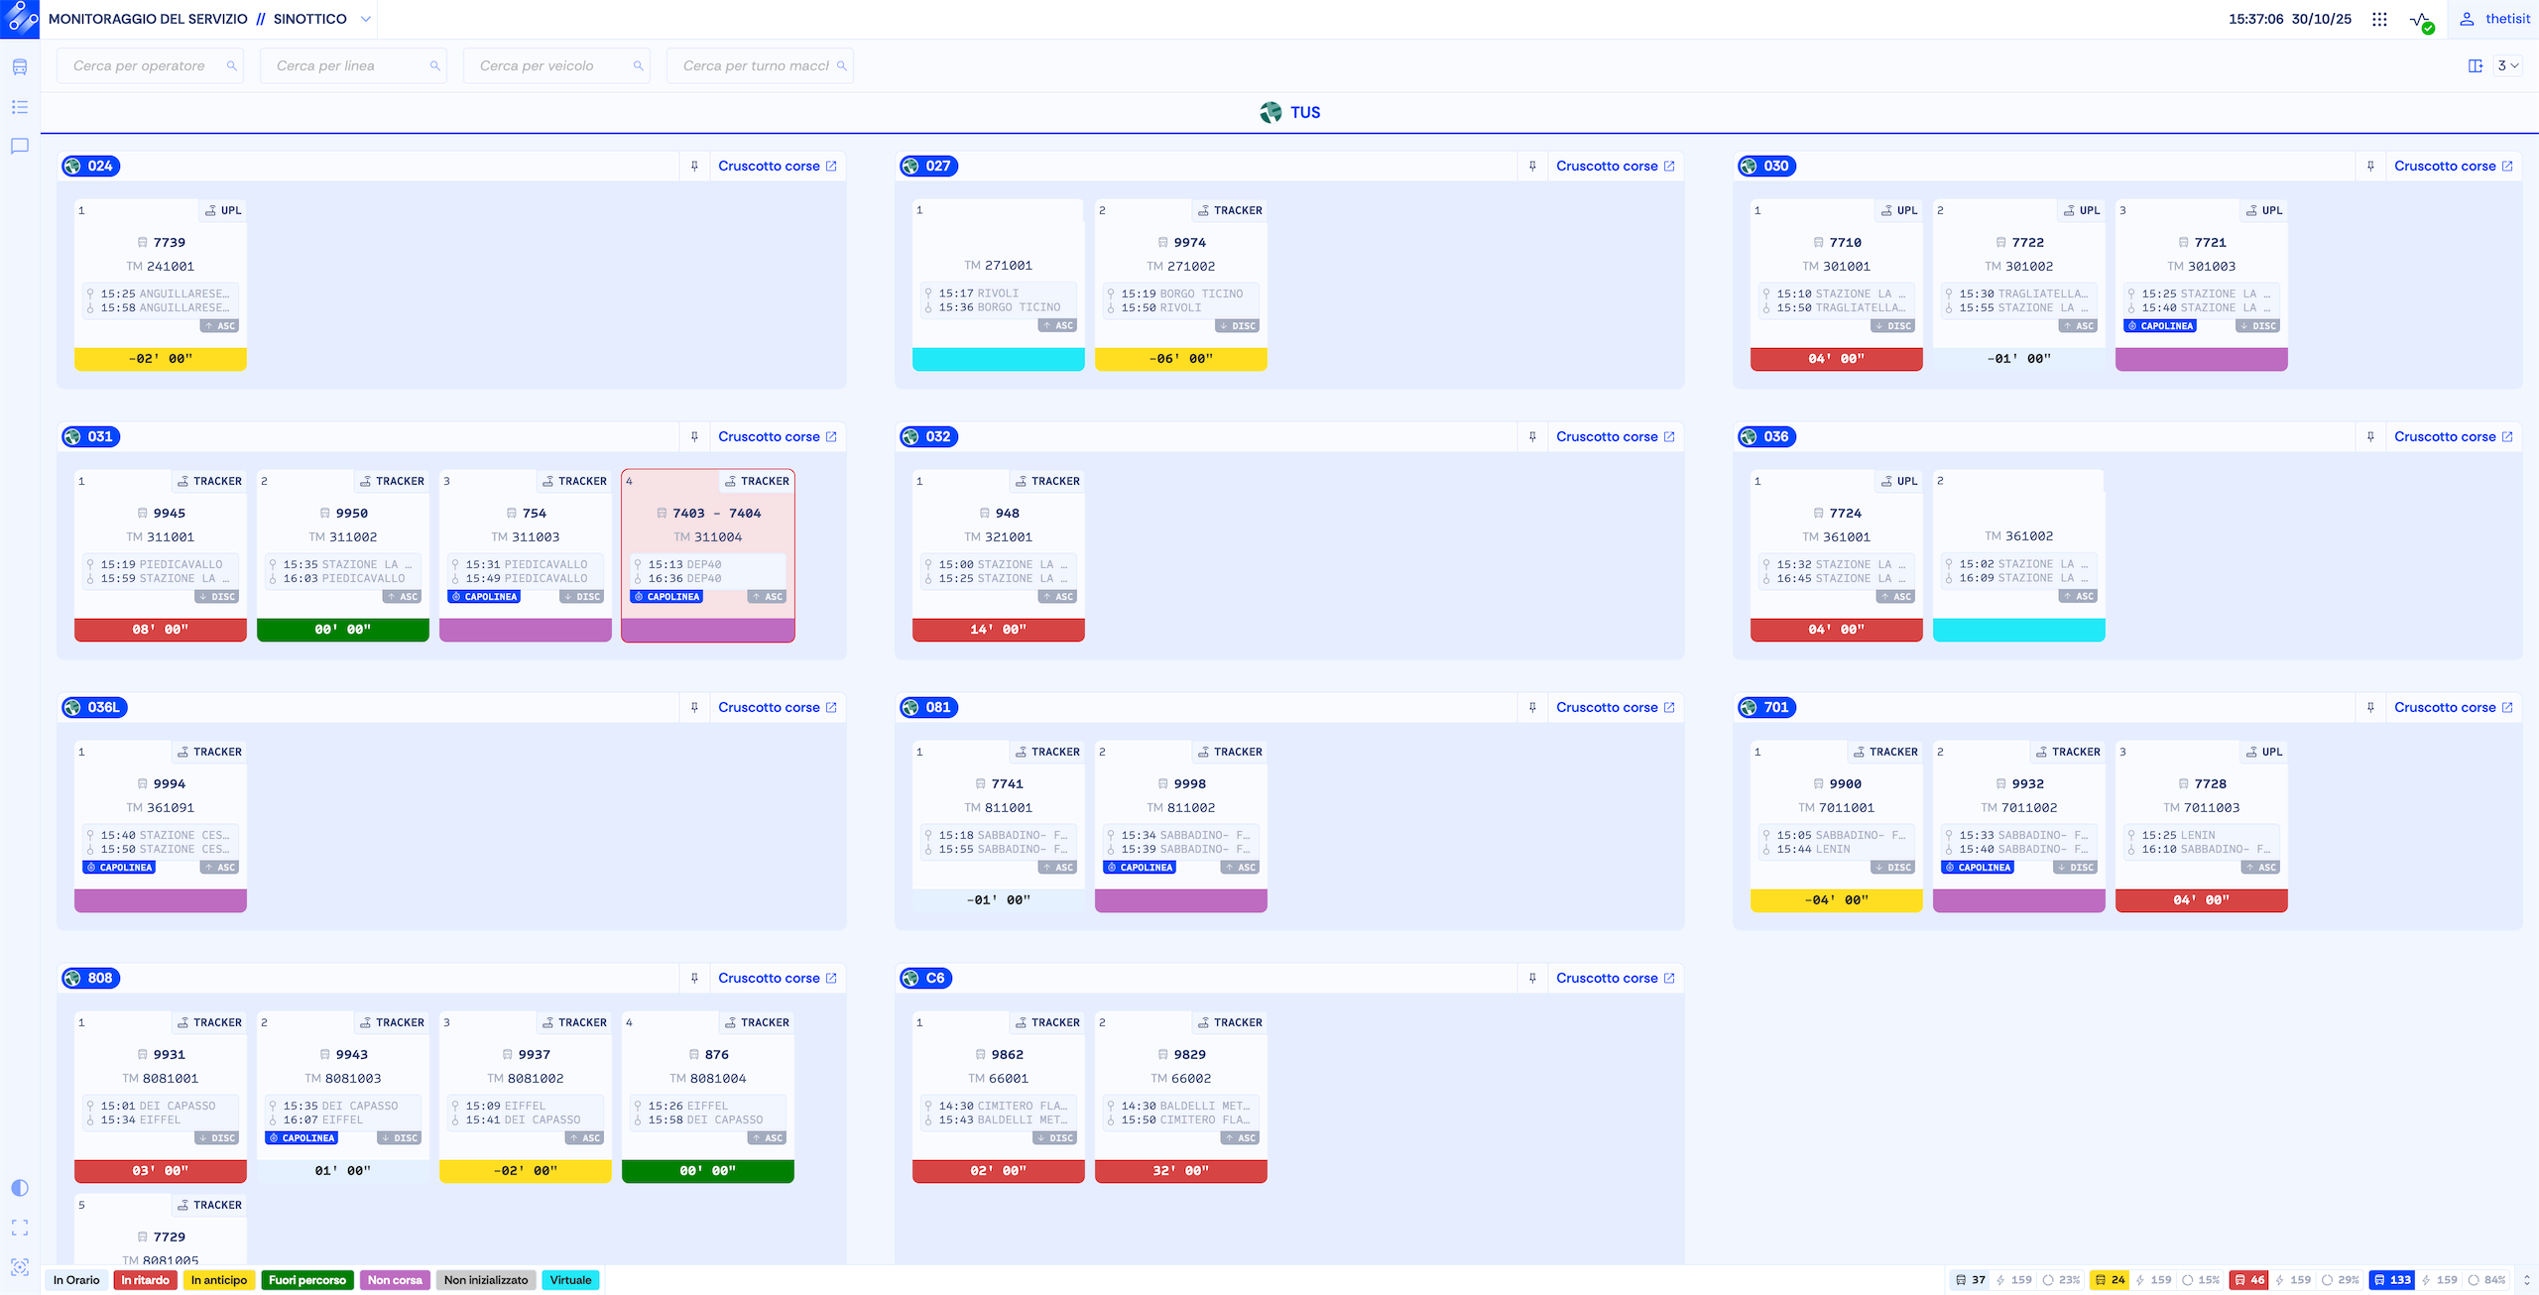Open the messages chat sidebar icon
This screenshot has height=1295, width=2539.
pyautogui.click(x=20, y=146)
